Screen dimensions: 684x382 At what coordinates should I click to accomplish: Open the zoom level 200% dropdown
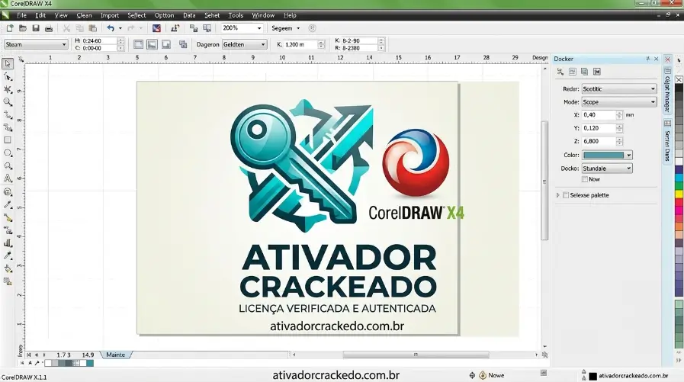click(x=259, y=28)
